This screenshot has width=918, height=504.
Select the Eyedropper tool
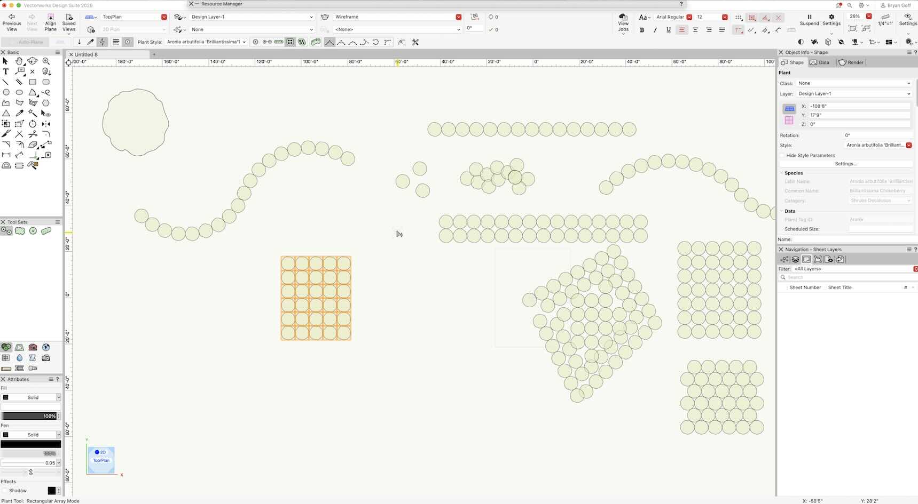19,113
